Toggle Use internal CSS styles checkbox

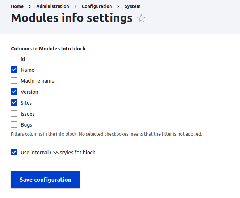14,152
